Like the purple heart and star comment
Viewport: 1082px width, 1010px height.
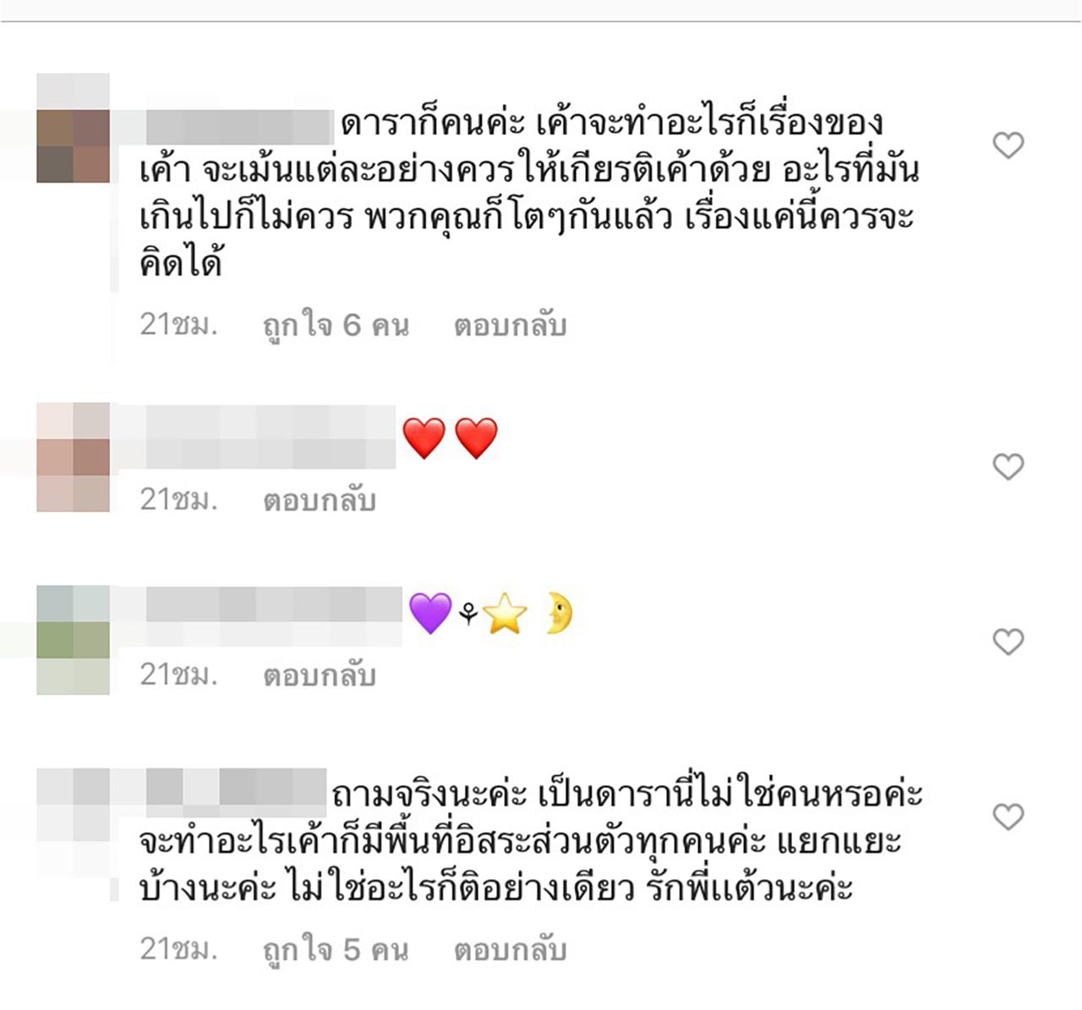tap(1008, 641)
